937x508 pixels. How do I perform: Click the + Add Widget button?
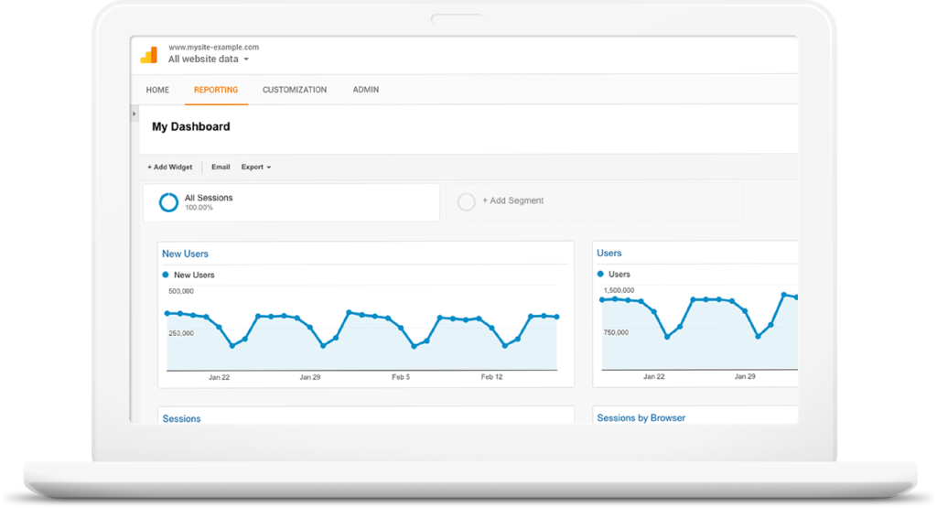tap(169, 168)
